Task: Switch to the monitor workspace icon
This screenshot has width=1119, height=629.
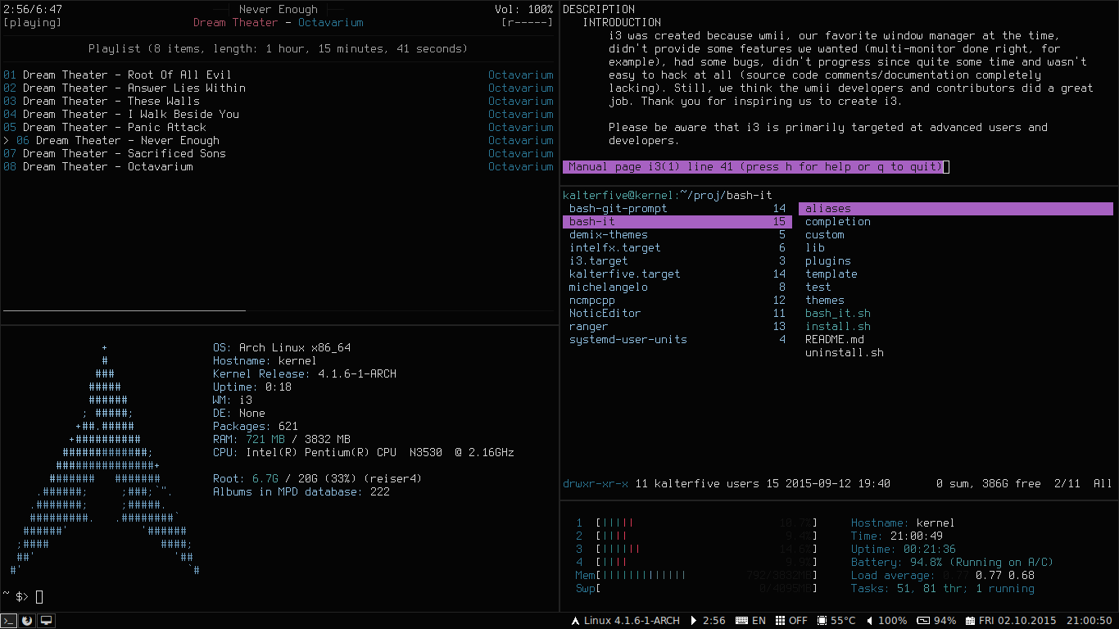Action: [x=46, y=621]
